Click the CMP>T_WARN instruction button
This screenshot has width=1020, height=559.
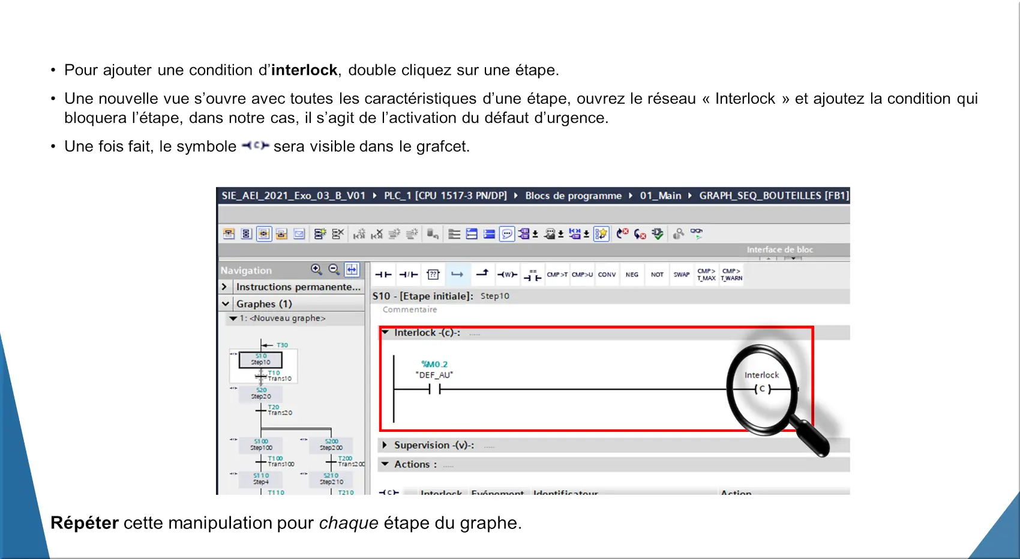point(731,275)
